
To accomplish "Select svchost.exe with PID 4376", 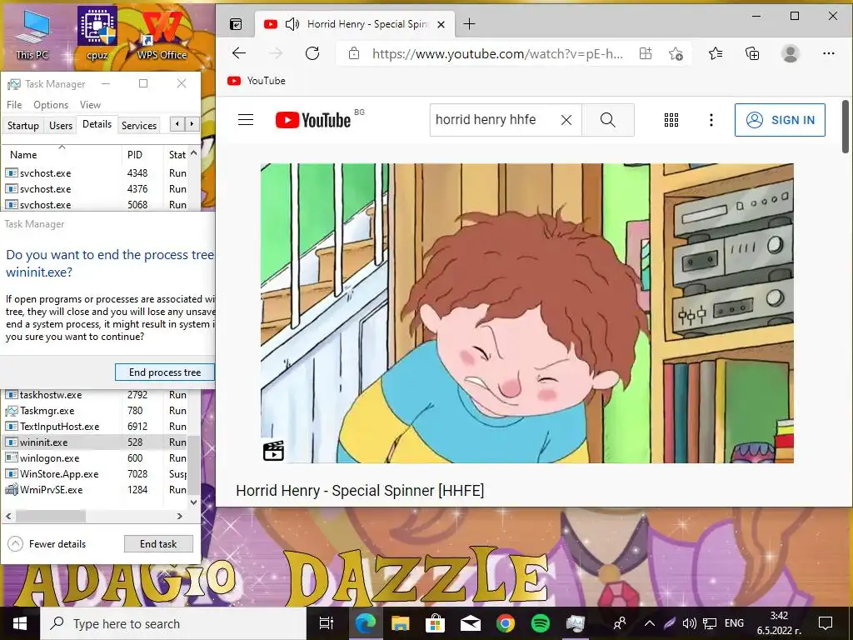I will (x=95, y=189).
